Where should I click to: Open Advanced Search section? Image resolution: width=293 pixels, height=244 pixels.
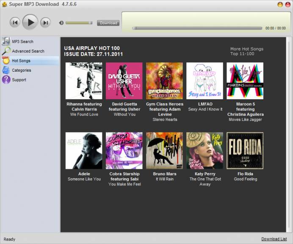coord(28,51)
